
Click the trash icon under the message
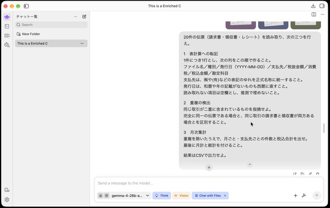coord(318,174)
